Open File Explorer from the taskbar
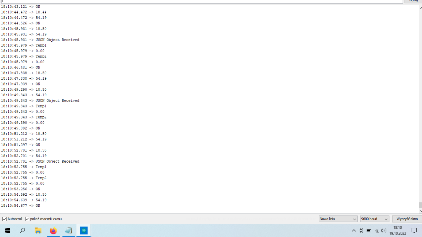422x237 pixels. 38,231
